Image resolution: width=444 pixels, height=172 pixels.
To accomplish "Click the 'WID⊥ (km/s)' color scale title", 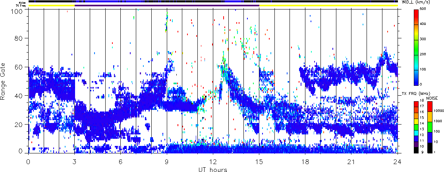I will click(x=416, y=2).
